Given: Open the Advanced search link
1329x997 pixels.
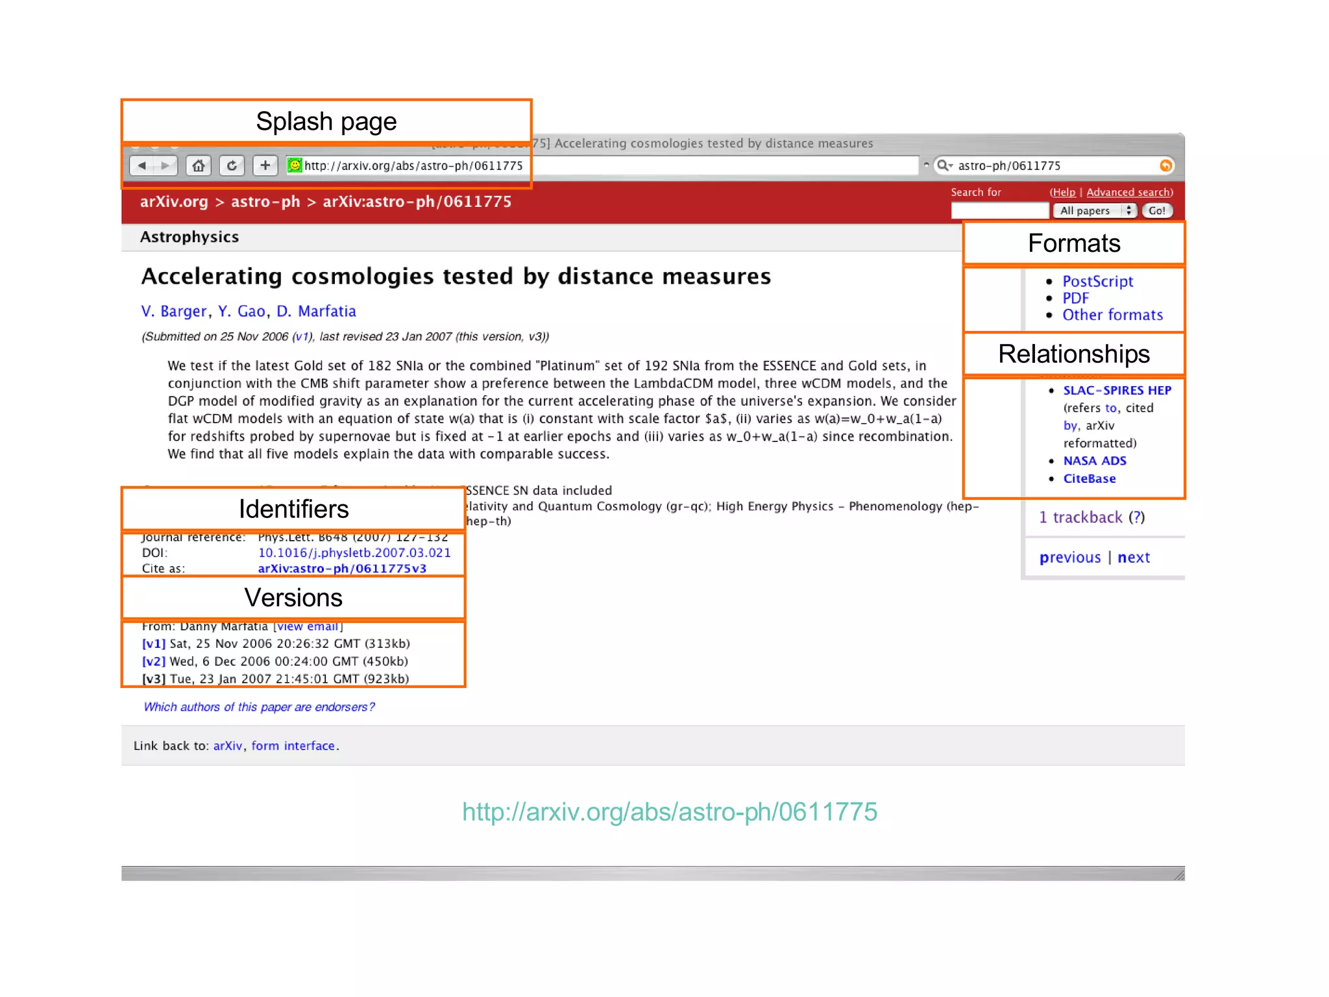Looking at the screenshot, I should [1128, 192].
